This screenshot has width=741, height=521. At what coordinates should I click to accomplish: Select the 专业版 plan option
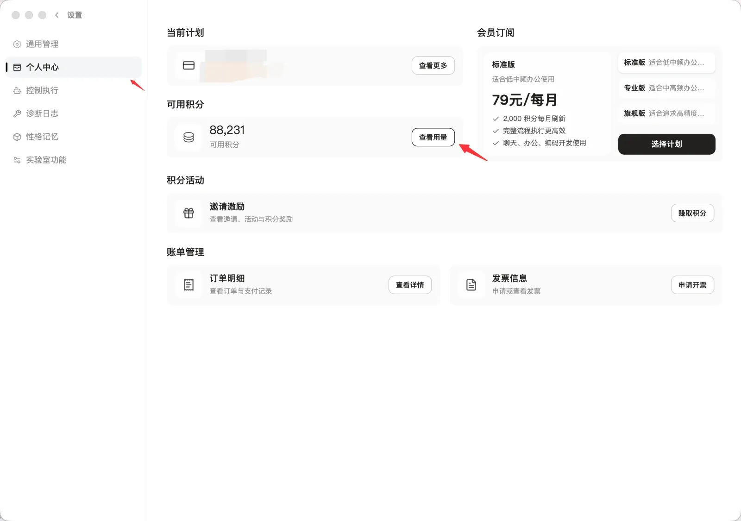pyautogui.click(x=667, y=88)
